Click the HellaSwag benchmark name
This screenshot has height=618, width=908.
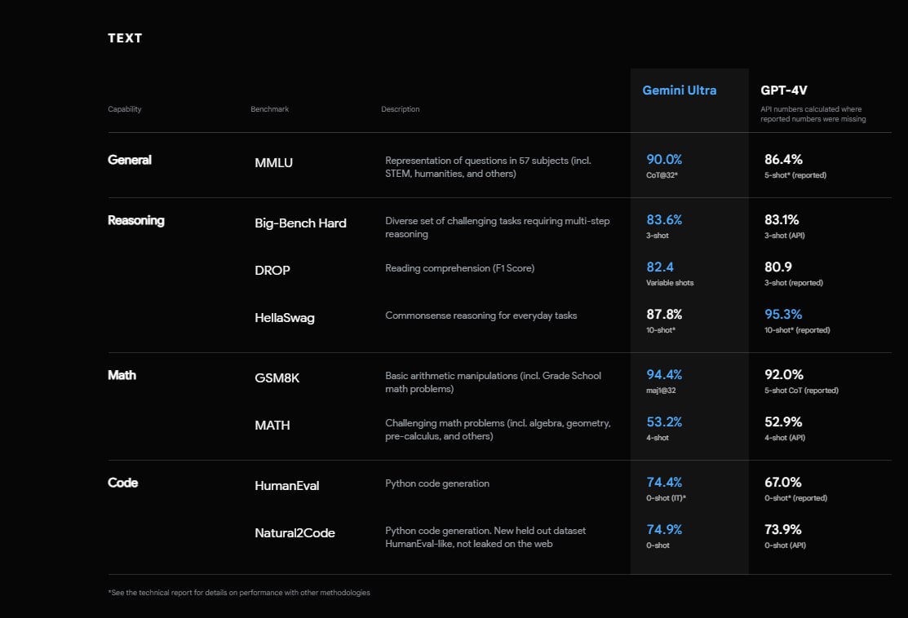284,318
